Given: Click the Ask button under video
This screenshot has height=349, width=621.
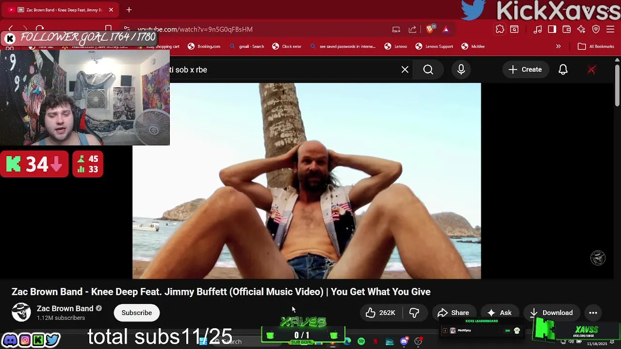Looking at the screenshot, I should pos(500,313).
